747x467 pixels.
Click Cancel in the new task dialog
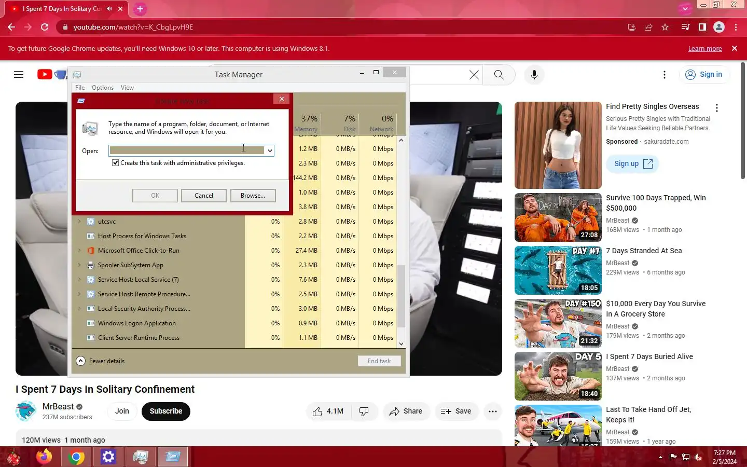point(204,196)
